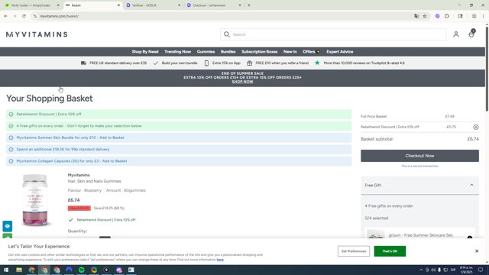489x275 pixels.
Task: Click the '0/4 selected' text
Action: [377, 218]
